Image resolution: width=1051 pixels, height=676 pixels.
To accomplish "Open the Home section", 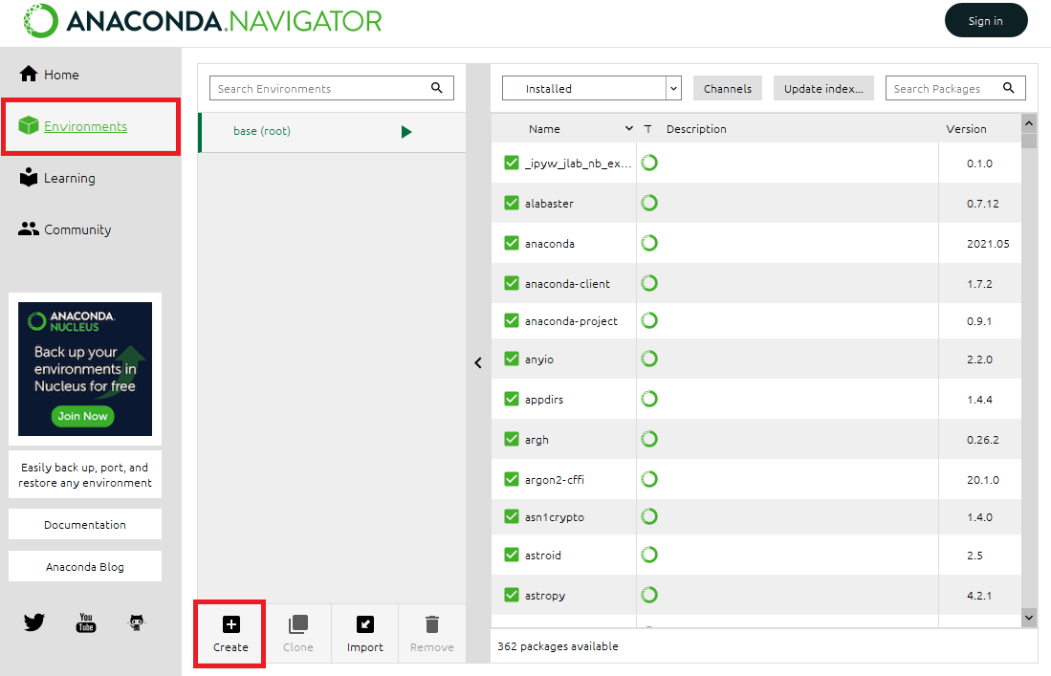I will (49, 75).
